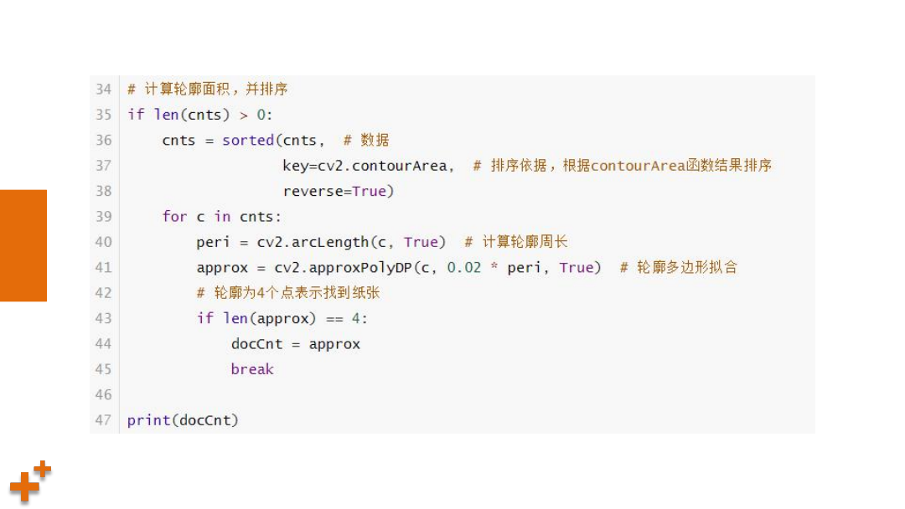
Task: Click the word sorted on line 36
Action: (x=248, y=140)
